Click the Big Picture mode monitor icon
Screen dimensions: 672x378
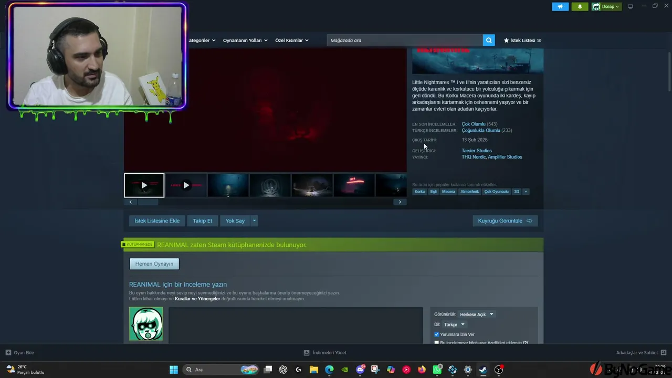pos(631,6)
